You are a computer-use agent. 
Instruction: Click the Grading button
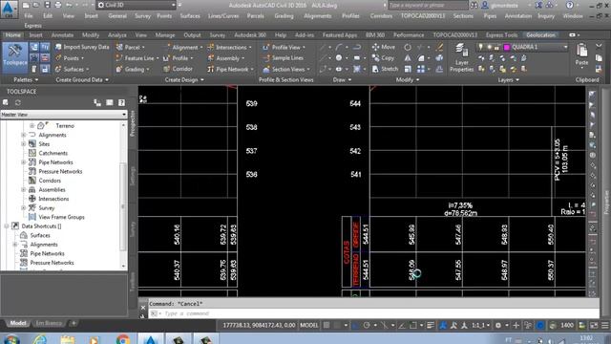(x=132, y=69)
